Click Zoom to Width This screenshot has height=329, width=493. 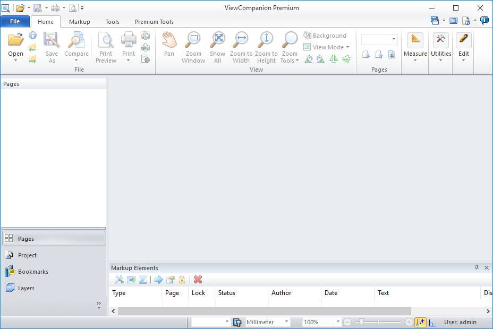241,46
